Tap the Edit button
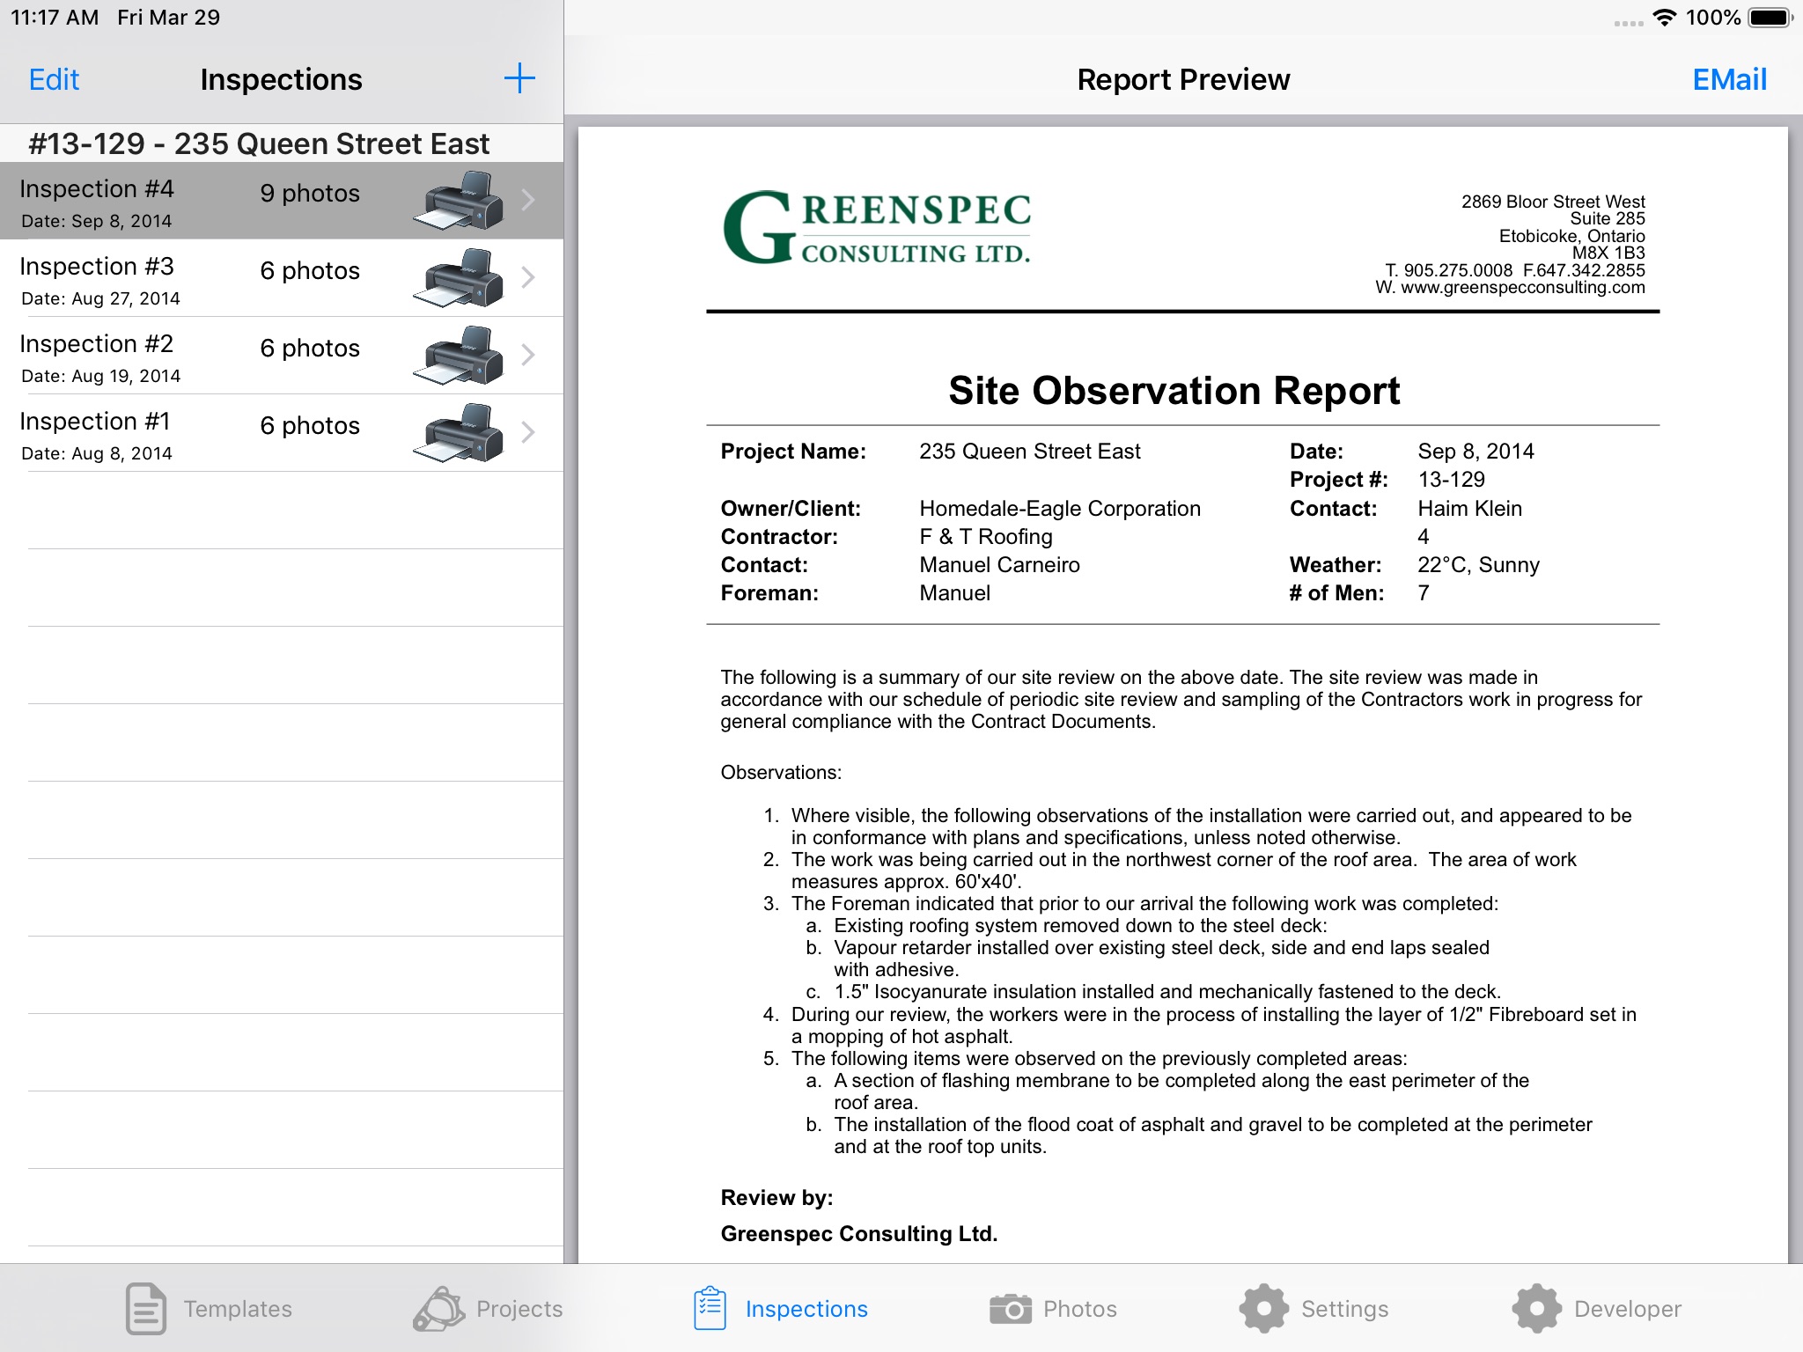This screenshot has width=1803, height=1352. coord(54,79)
